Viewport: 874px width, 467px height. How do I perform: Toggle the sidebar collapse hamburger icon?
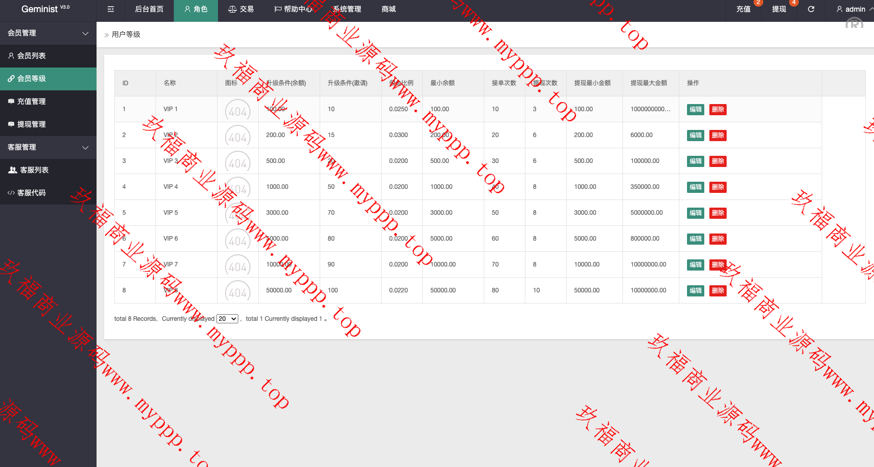pyautogui.click(x=111, y=9)
